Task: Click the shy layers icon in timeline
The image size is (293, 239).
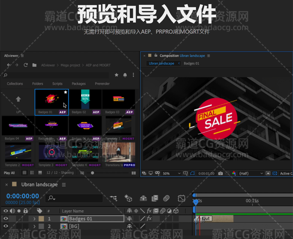Action: click(x=143, y=198)
